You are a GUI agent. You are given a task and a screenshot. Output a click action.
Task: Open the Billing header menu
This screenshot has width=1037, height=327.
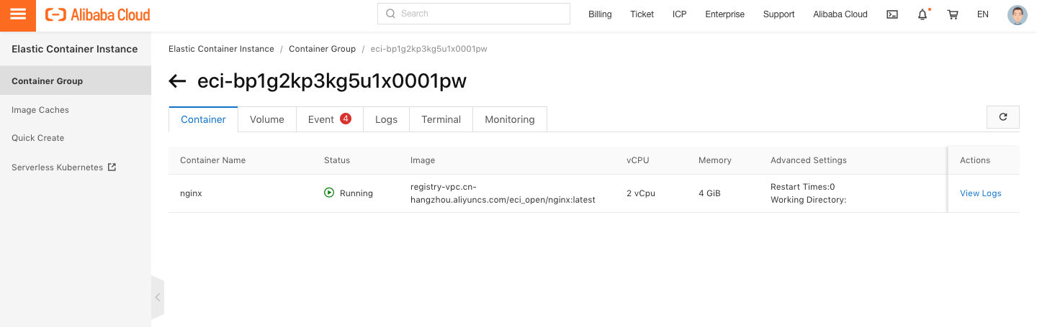[600, 14]
